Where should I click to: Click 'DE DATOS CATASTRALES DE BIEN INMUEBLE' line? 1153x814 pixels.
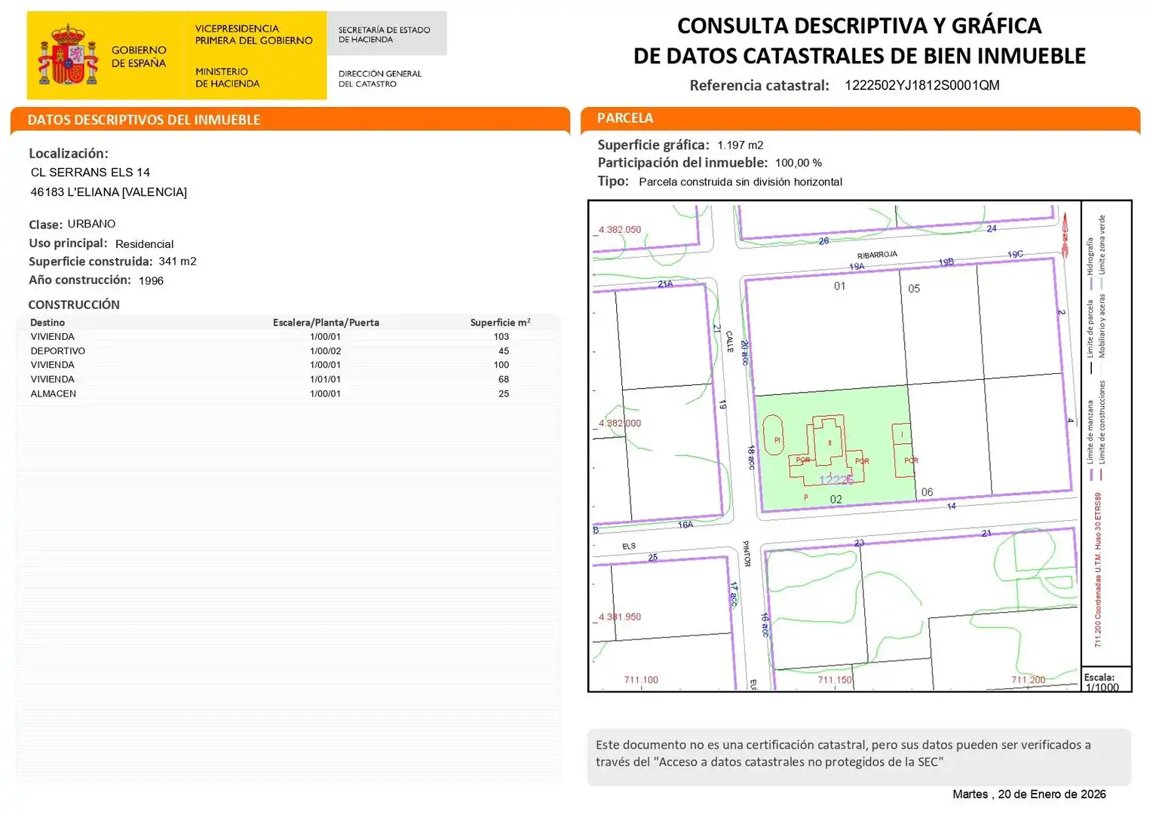tap(859, 56)
